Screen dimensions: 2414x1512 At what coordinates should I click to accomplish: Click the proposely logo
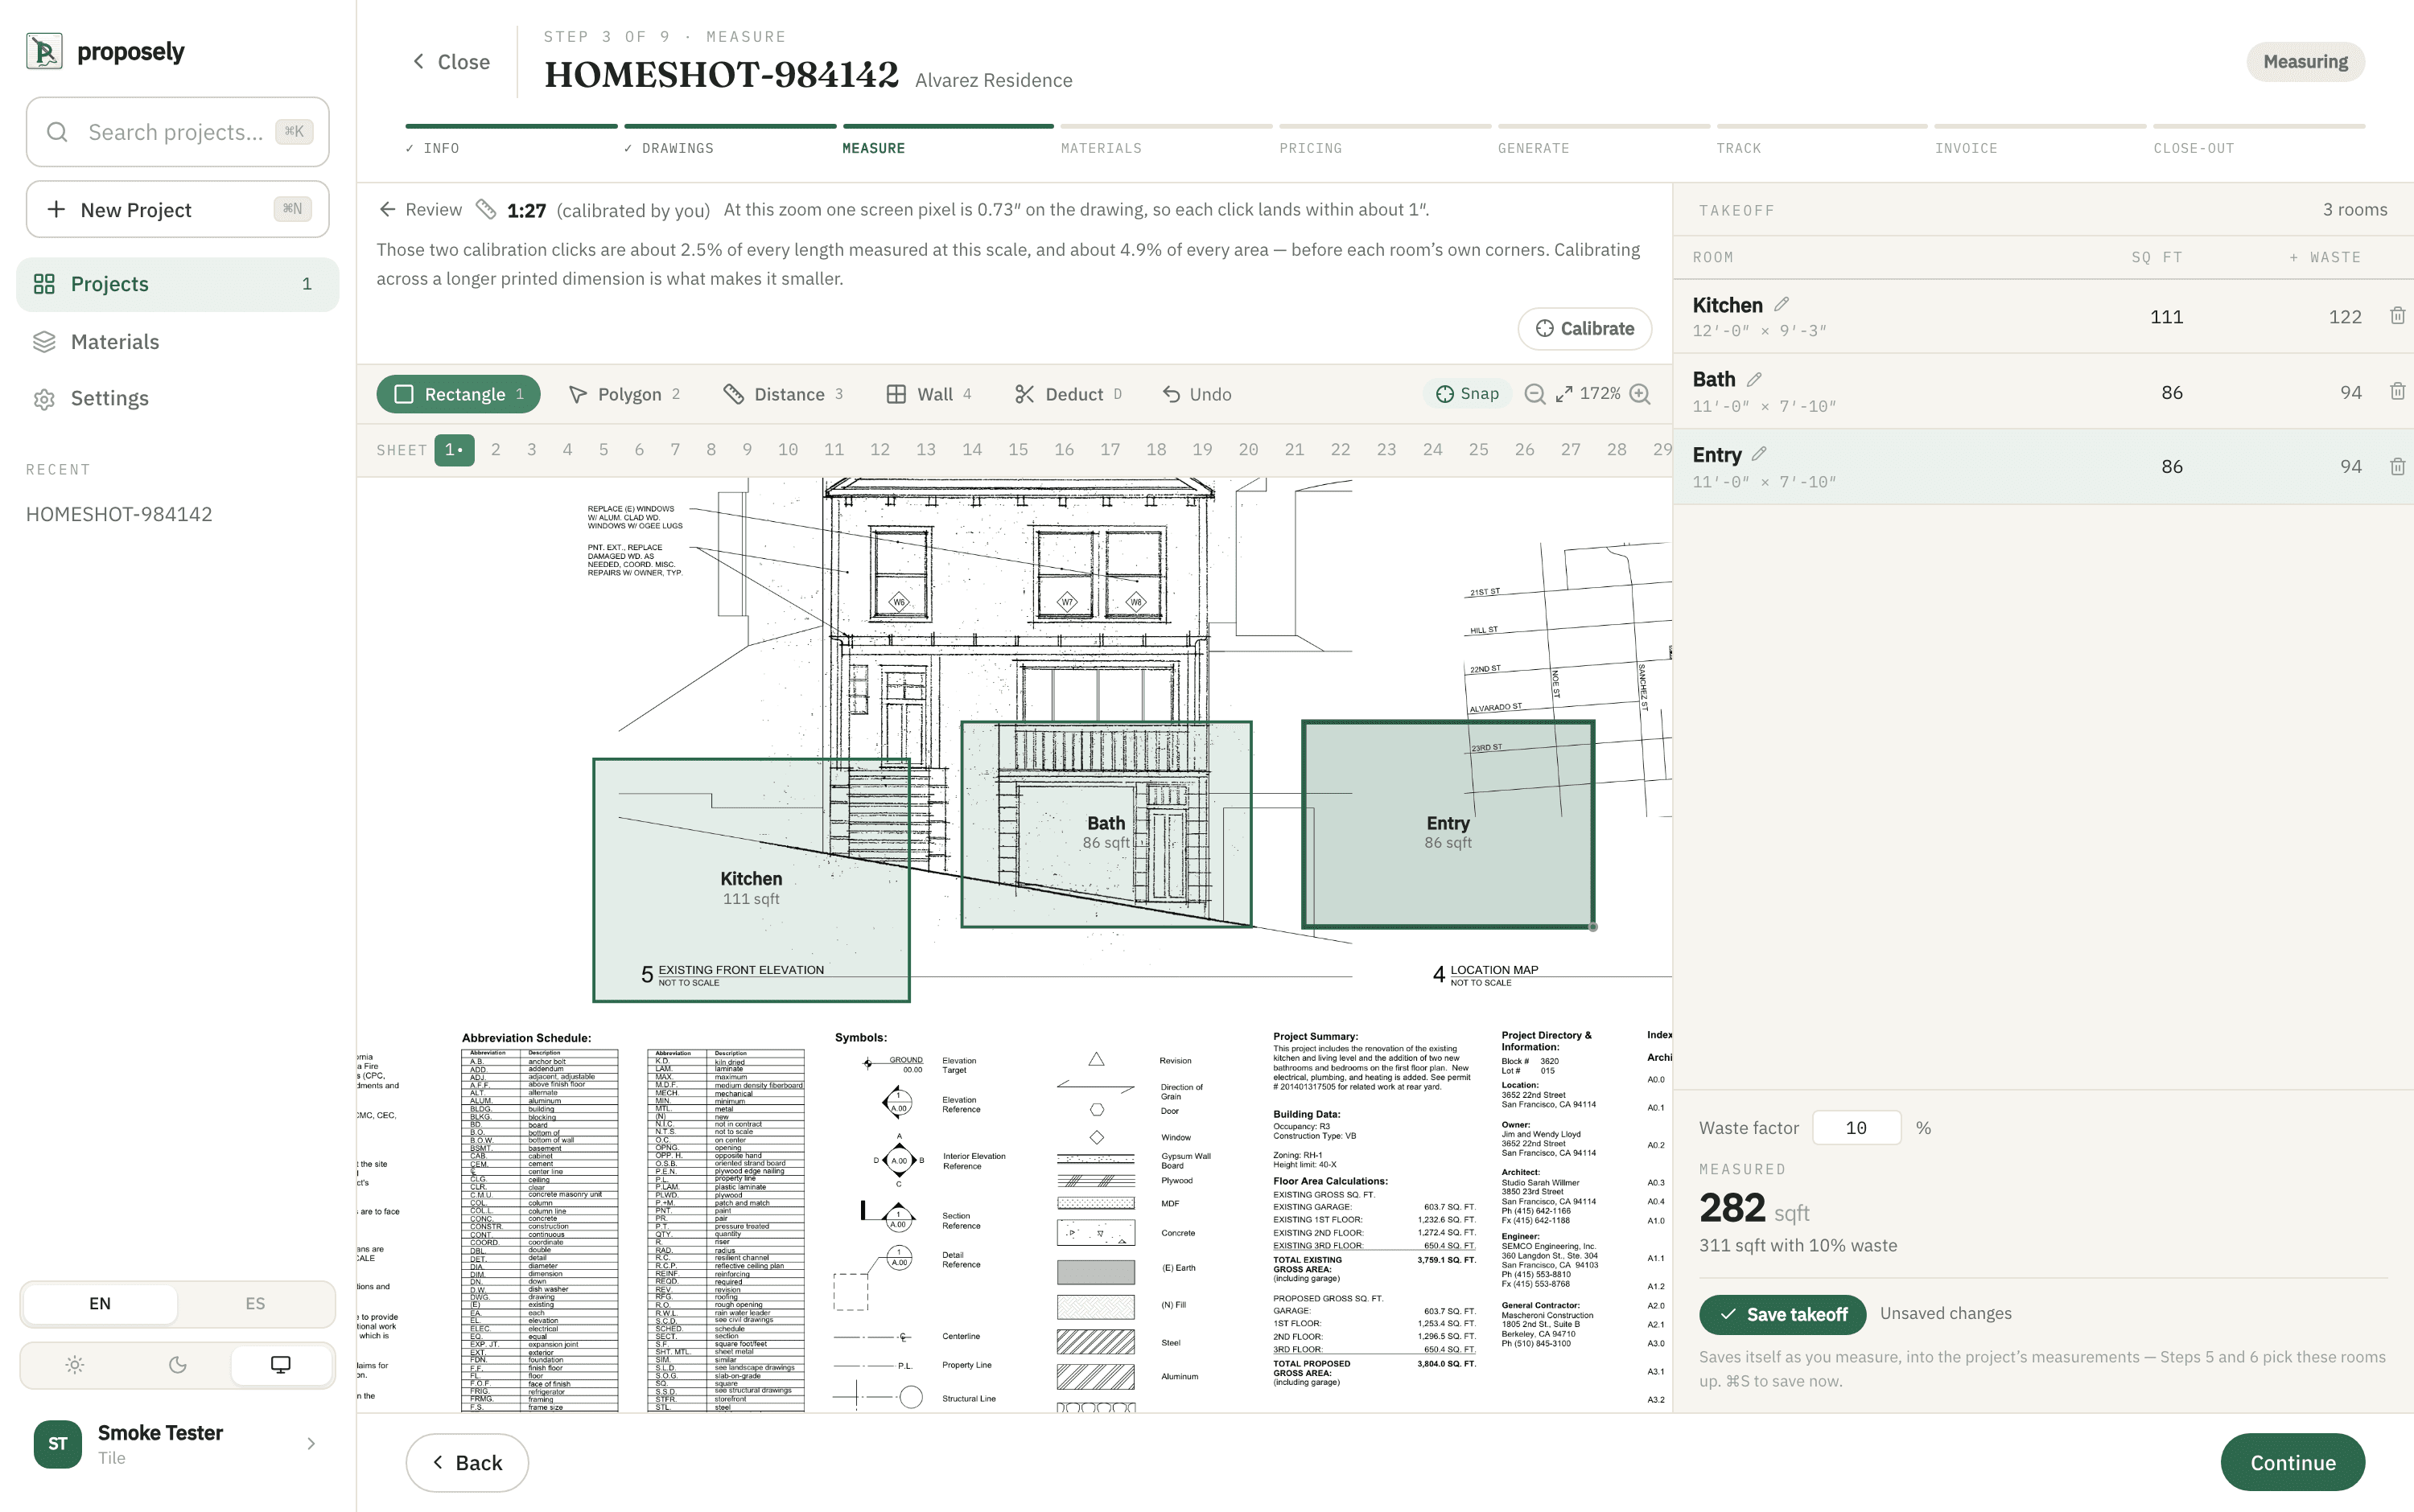point(106,51)
